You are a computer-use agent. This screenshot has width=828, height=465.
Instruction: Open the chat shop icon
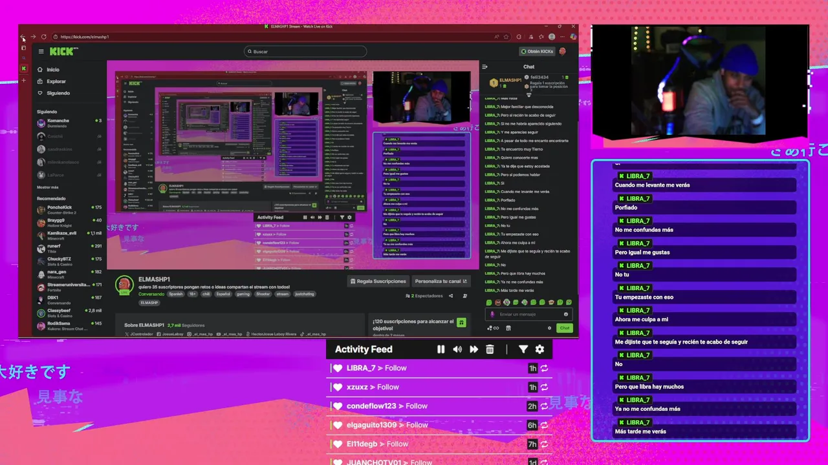coord(508,328)
